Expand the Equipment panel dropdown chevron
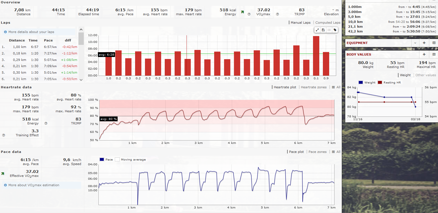 (x=415, y=43)
